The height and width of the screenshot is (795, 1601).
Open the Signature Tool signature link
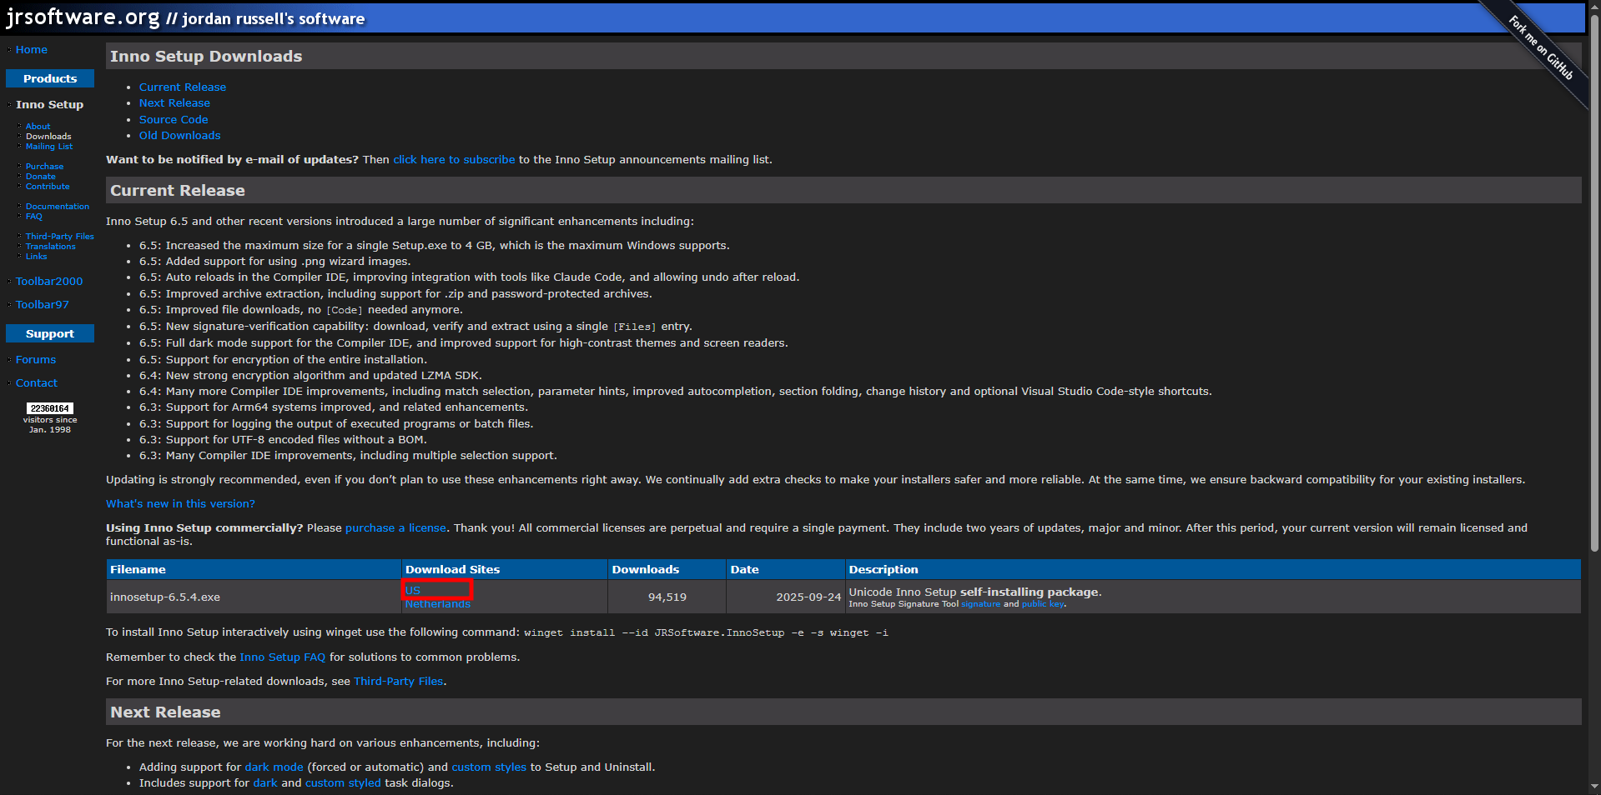(980, 604)
